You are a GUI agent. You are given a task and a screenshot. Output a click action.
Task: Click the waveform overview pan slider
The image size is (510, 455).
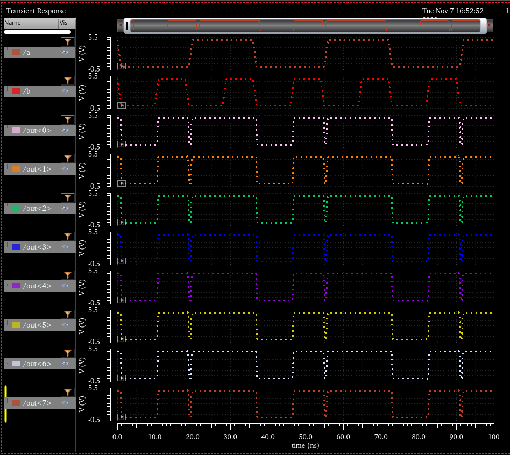coord(306,25)
